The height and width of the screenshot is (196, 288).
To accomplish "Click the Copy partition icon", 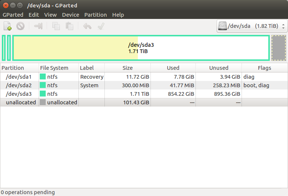I will coord(56,26).
